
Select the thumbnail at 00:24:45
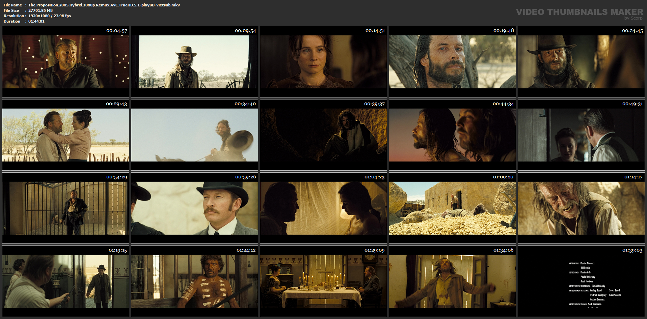(581, 62)
